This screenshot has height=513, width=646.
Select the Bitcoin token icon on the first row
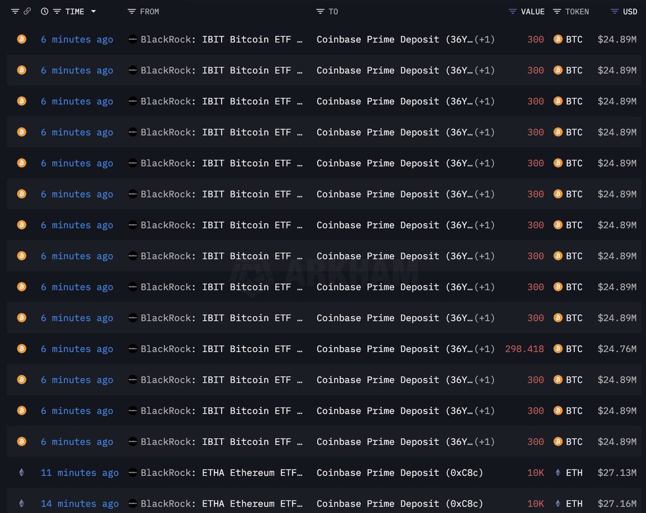(21, 39)
